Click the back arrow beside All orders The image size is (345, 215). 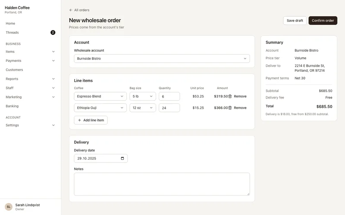[x=71, y=10]
